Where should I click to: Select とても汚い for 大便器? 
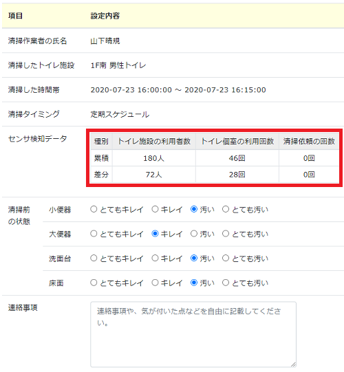tap(226, 234)
